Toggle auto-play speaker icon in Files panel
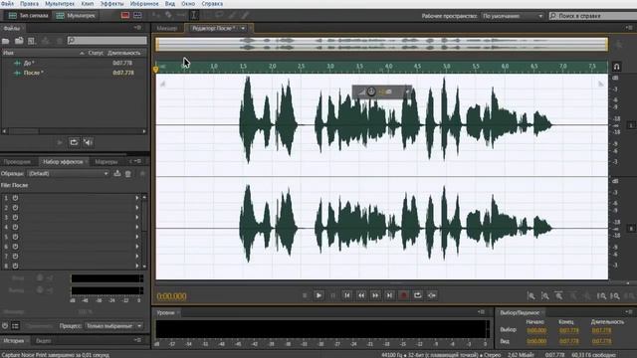Image resolution: width=637 pixels, height=358 pixels. (x=88, y=142)
